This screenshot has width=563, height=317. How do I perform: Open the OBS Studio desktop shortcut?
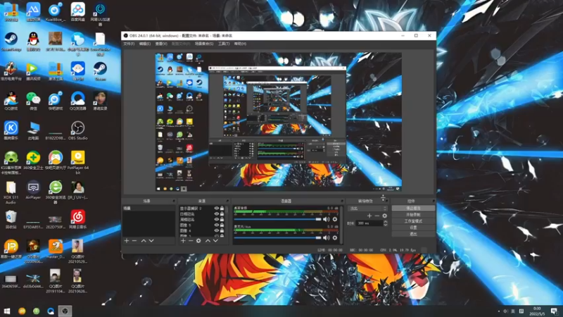point(77,130)
